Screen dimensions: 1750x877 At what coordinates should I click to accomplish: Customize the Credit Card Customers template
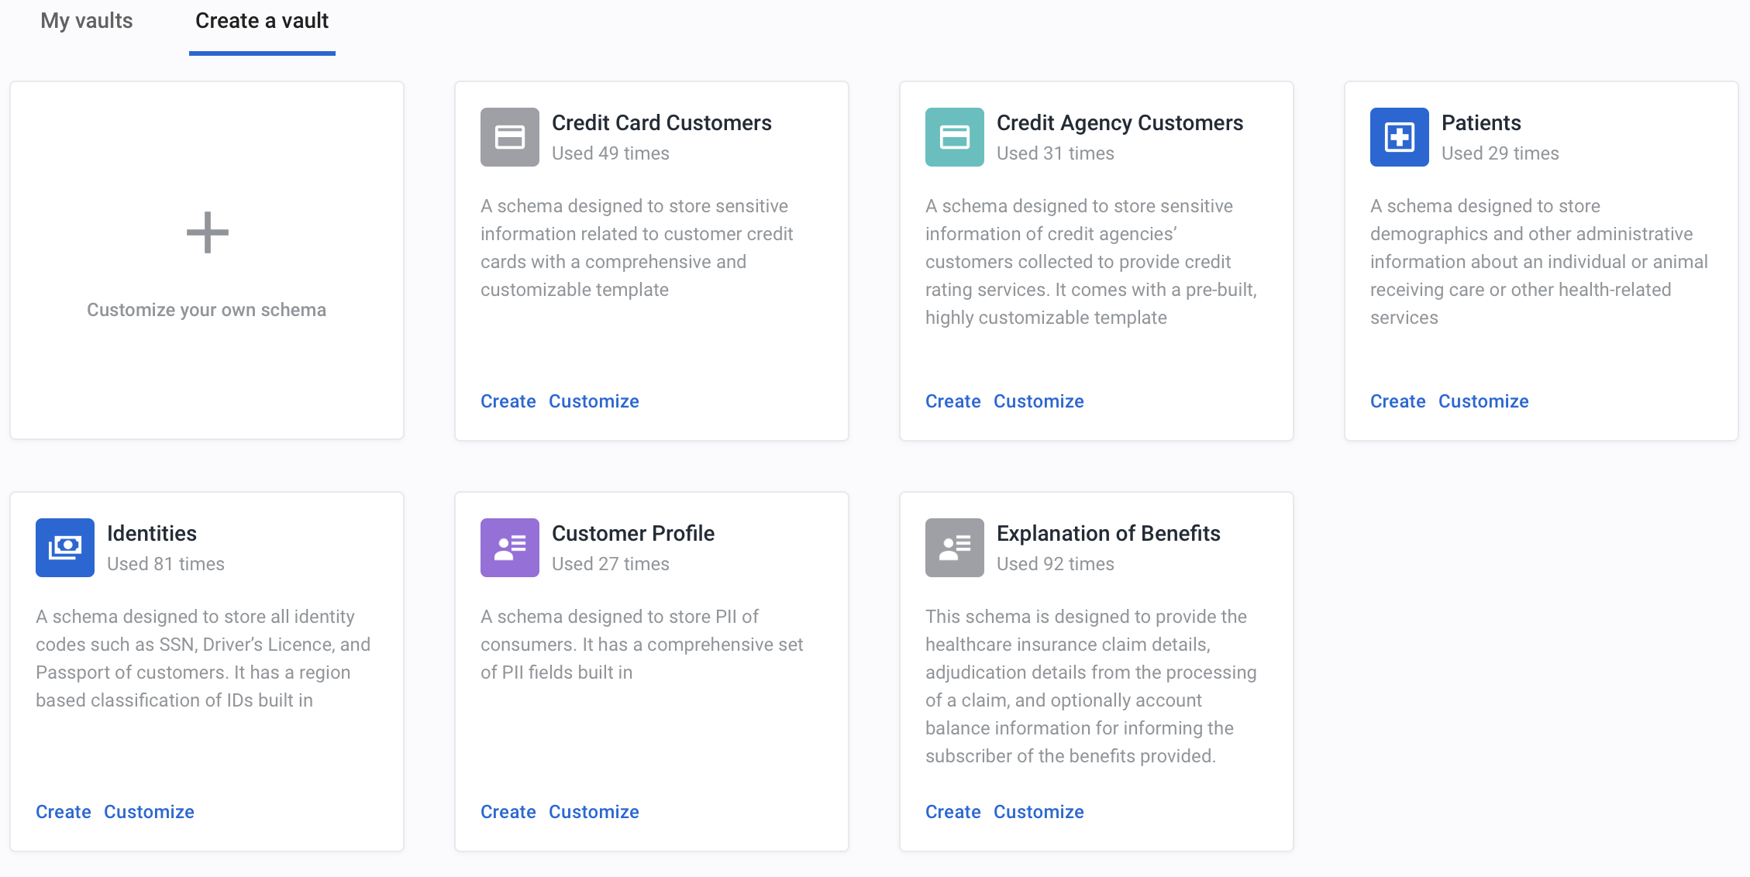[x=594, y=401]
